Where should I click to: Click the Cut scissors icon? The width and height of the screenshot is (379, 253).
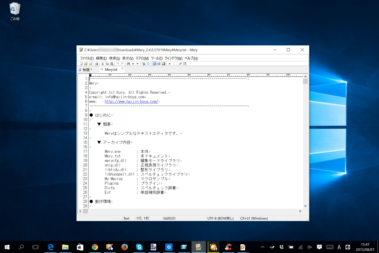tap(102, 64)
